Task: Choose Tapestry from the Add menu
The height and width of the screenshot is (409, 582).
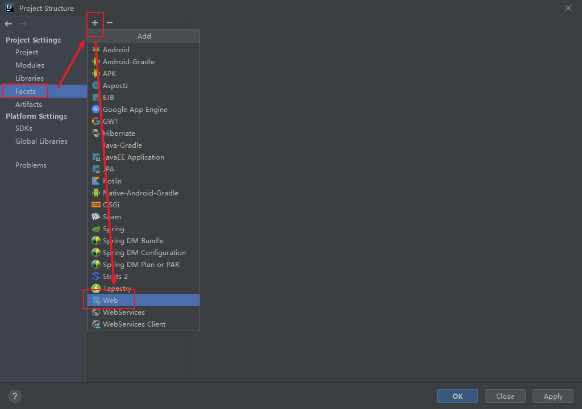Action: click(x=144, y=289)
